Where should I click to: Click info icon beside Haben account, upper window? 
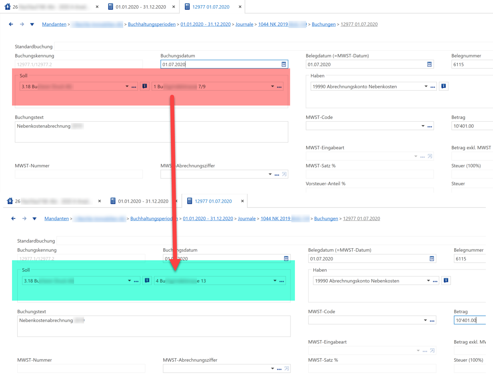tap(443, 86)
